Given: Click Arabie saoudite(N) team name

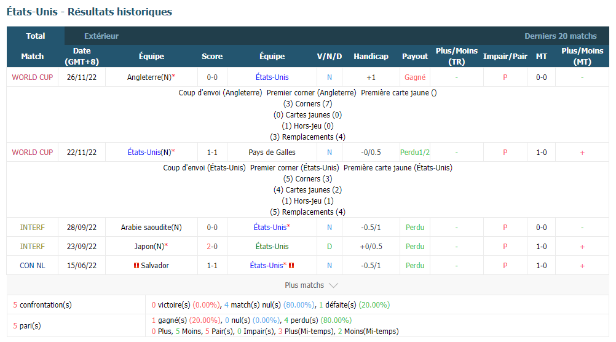Looking at the screenshot, I should [x=151, y=228].
